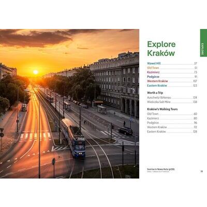The width and height of the screenshot is (207, 207).
Task: Select the Kazimierz walking tour entry
Action: click(172, 119)
